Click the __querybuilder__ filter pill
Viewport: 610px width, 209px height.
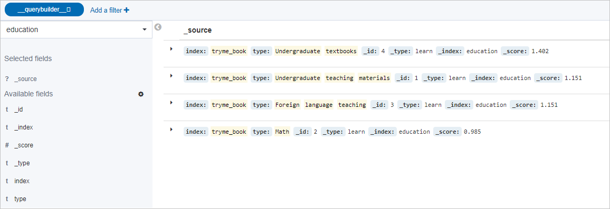[44, 9]
